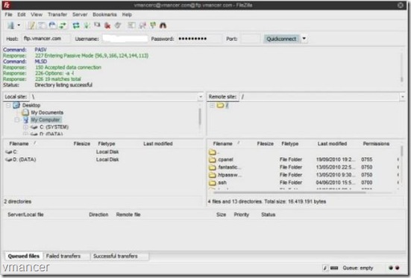Viewport: 411px width, 278px height.
Task: Select the .cpanel remote folder
Action: tap(222, 159)
